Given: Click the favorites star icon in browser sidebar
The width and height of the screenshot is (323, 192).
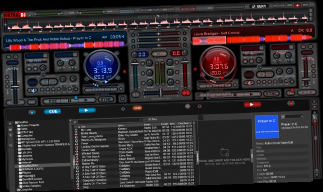Looking at the screenshot, I should 10,124.
